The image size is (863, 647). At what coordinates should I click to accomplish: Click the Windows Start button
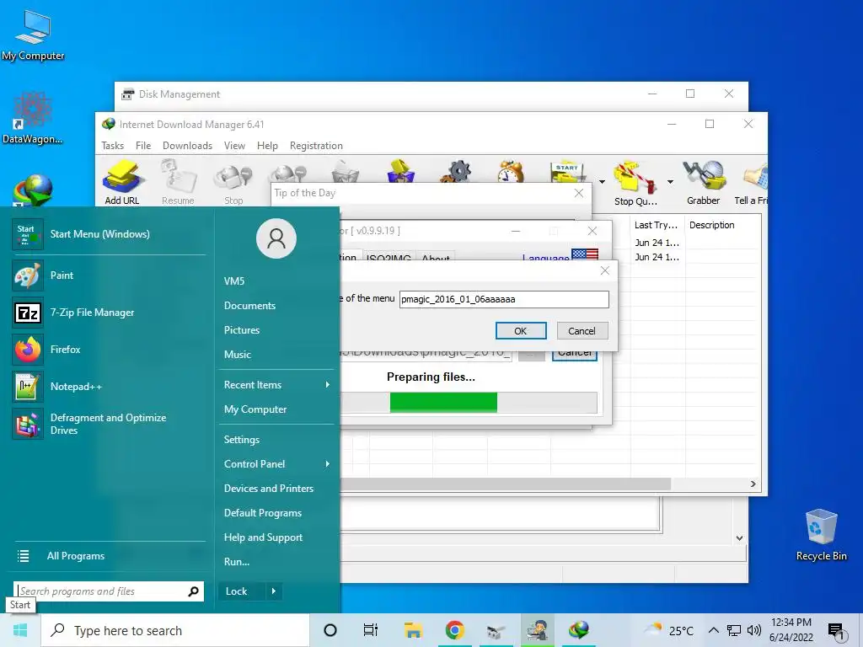click(x=20, y=630)
